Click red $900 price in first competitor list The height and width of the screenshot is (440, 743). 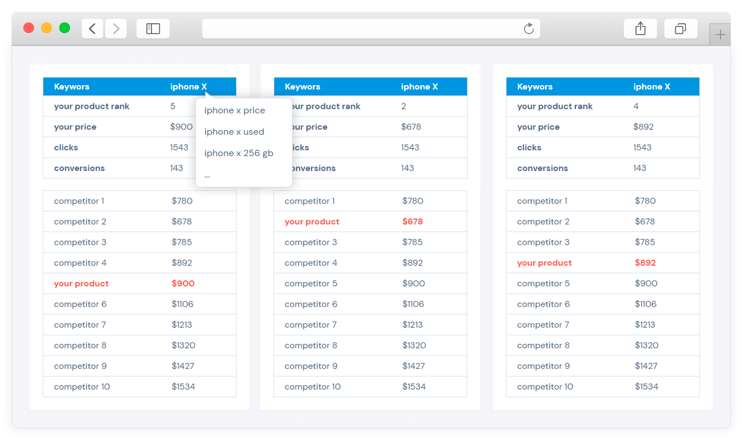pyautogui.click(x=183, y=283)
